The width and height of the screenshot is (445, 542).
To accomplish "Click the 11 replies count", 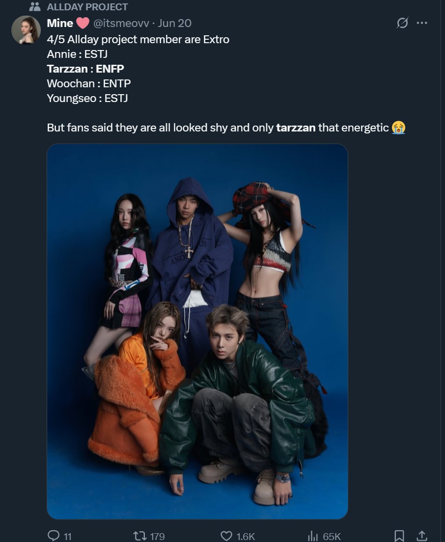I will click(x=68, y=536).
